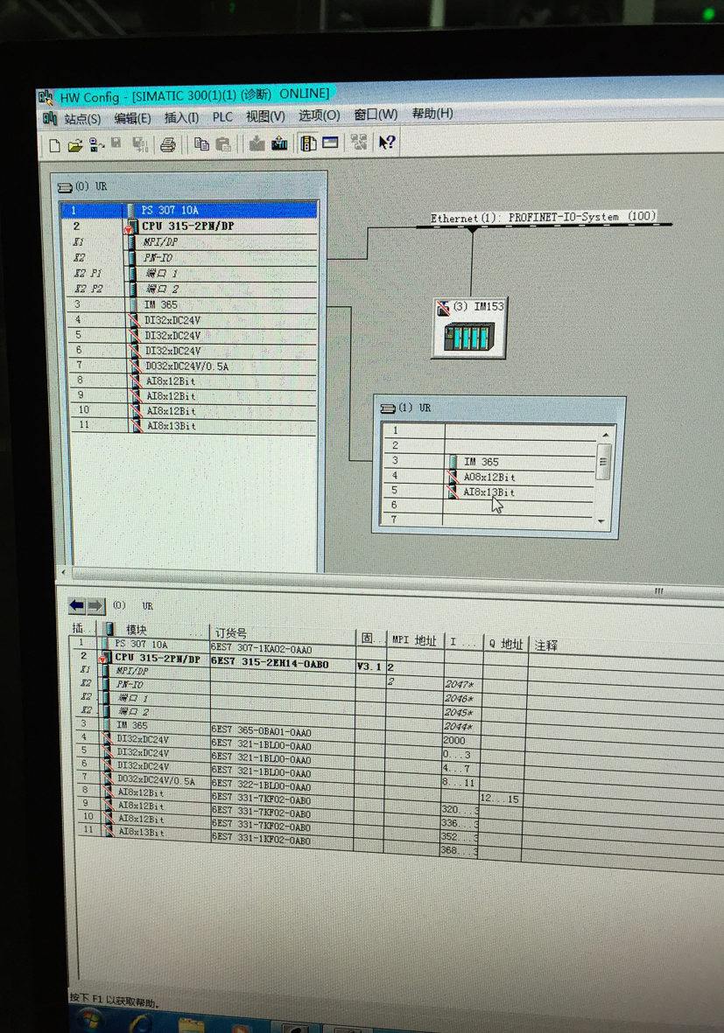
Task: Click the forward arrow in detail pane
Action: tap(95, 605)
